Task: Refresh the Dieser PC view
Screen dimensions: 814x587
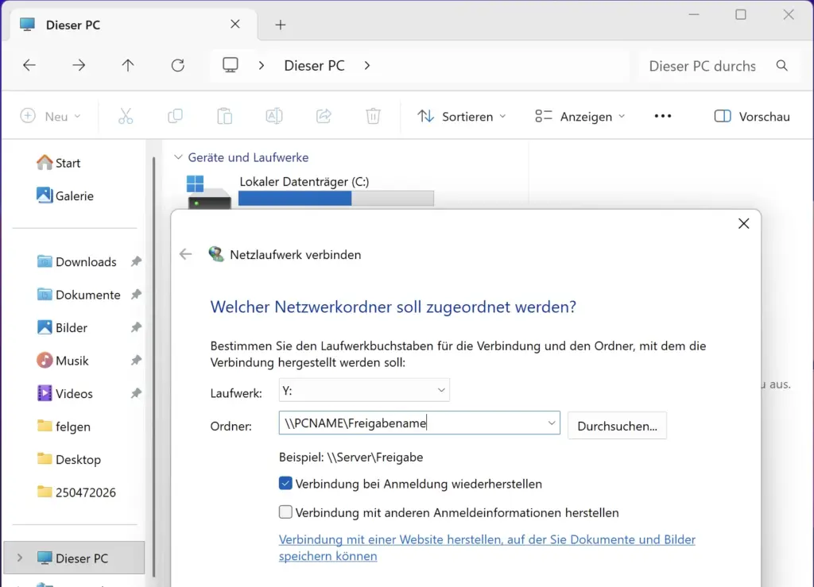Action: [177, 65]
